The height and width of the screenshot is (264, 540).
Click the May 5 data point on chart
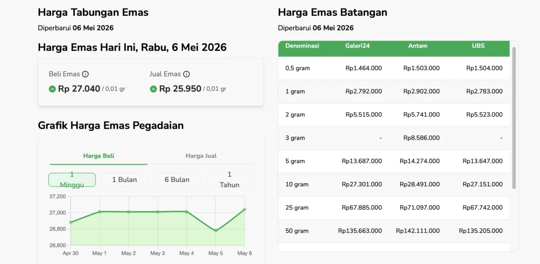pos(216,231)
